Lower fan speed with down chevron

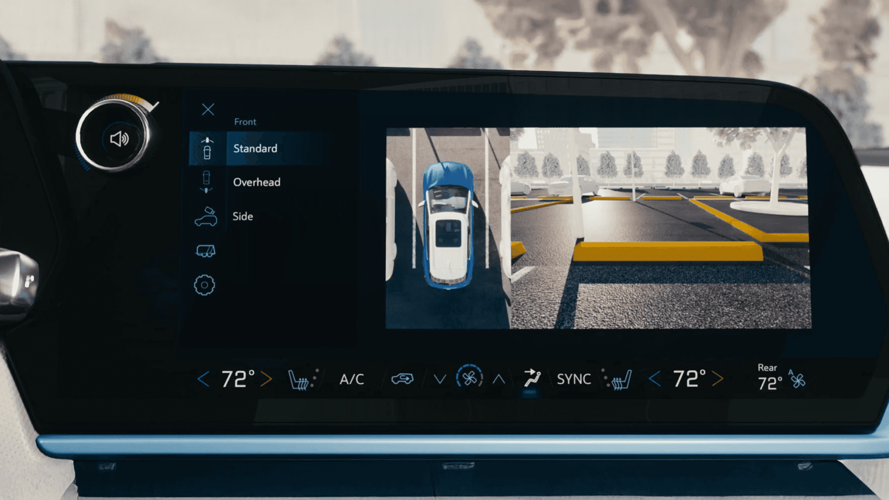[x=440, y=380]
